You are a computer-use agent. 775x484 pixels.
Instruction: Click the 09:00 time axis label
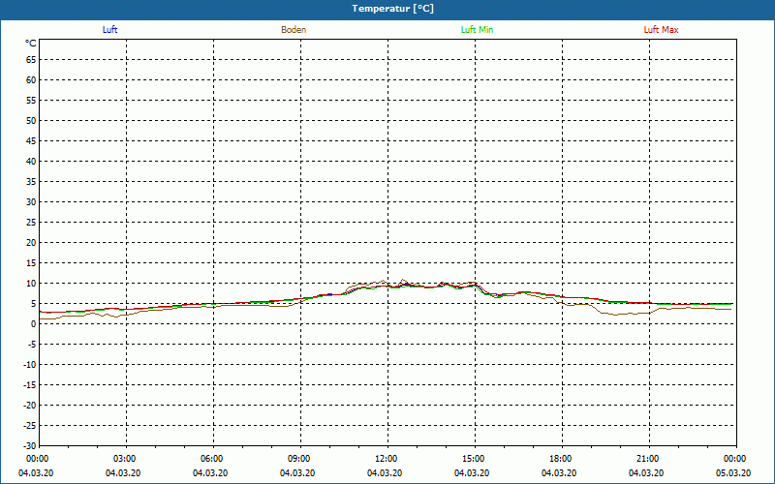[x=299, y=459]
